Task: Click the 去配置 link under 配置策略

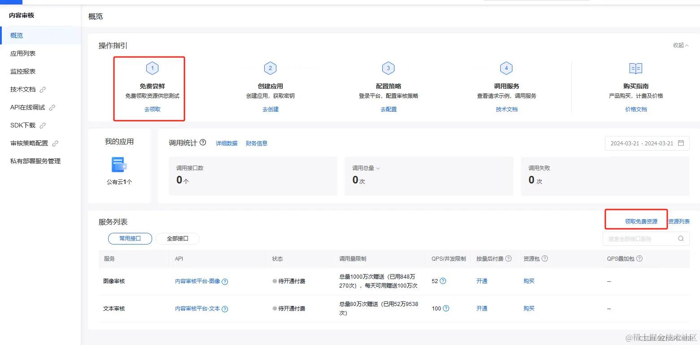Action: (x=389, y=109)
